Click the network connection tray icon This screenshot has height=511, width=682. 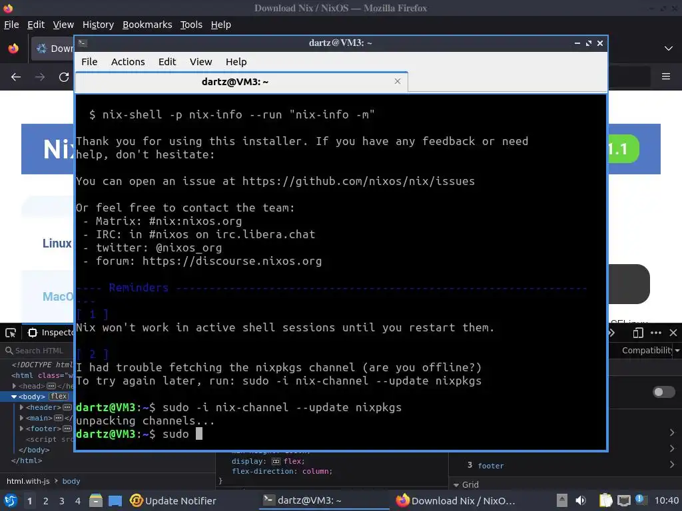[623, 500]
